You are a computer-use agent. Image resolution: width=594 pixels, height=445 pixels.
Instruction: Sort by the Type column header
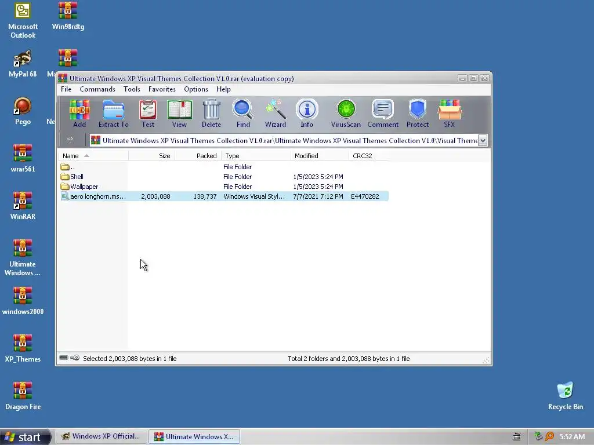click(256, 155)
